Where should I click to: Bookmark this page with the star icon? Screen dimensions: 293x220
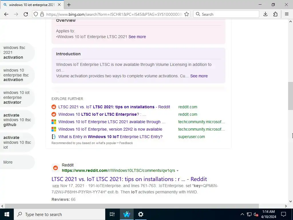click(187, 14)
